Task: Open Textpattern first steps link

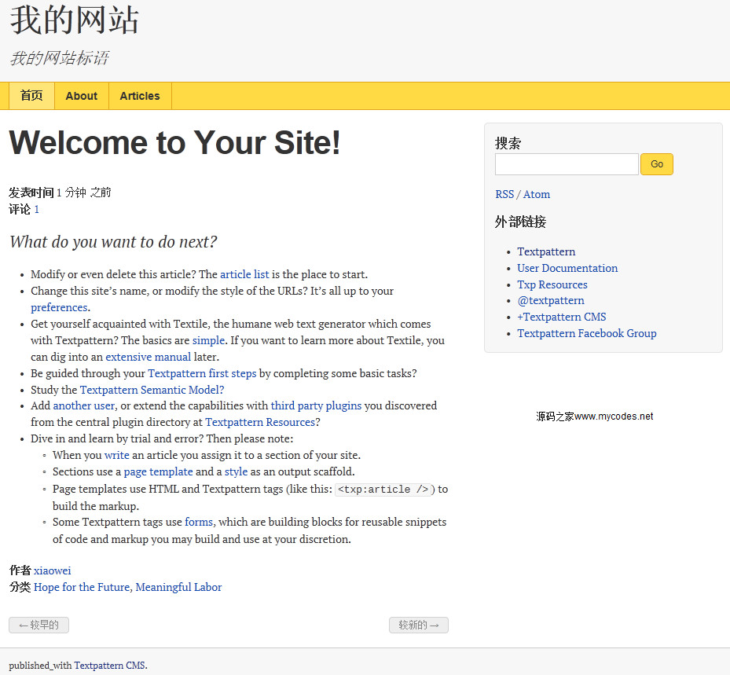Action: (x=202, y=373)
